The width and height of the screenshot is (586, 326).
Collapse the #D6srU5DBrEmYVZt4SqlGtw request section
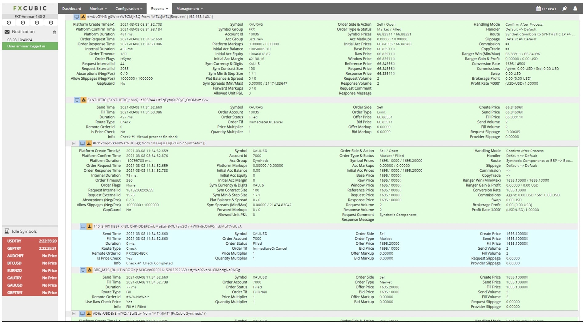(x=74, y=314)
